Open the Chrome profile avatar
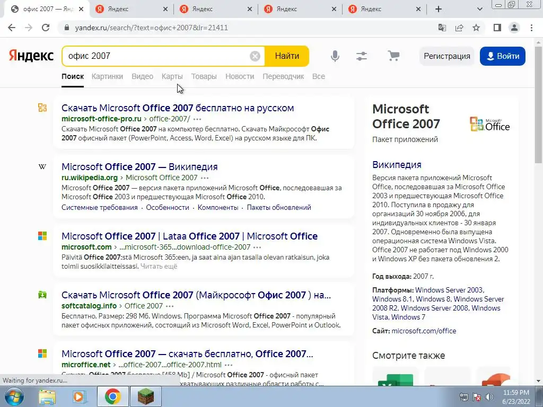Viewport: 543px width, 407px height. coord(514,28)
